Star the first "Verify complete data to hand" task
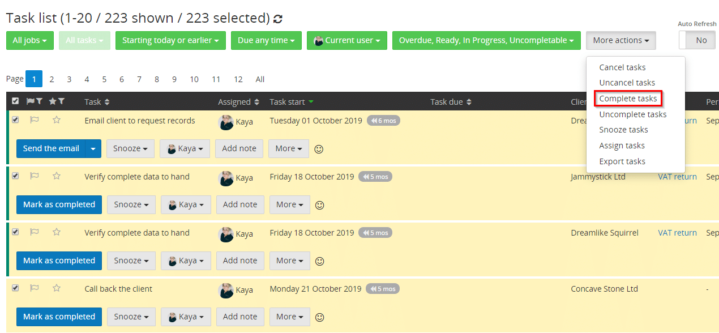719x333 pixels. (56, 176)
